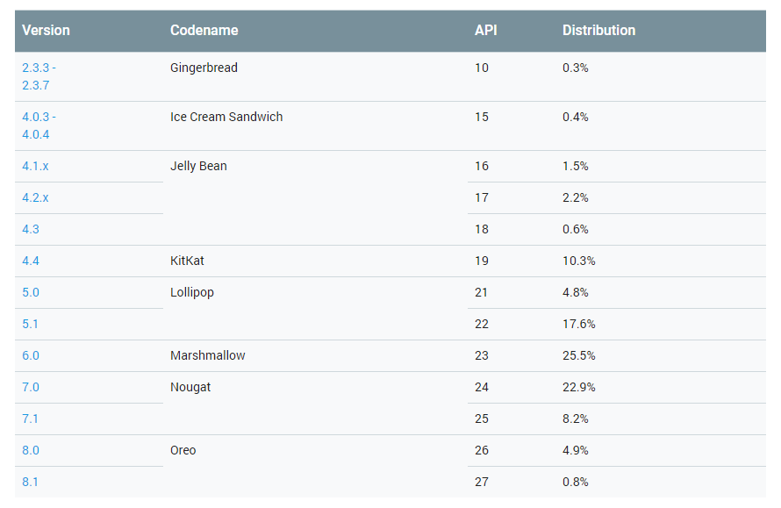The image size is (781, 508).
Task: Open the 6.0 Marshmallow version link
Action: point(31,355)
